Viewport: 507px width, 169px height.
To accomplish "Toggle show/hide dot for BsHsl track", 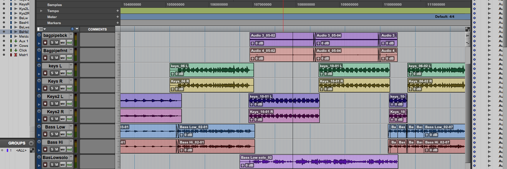I will click(x=4, y=32).
